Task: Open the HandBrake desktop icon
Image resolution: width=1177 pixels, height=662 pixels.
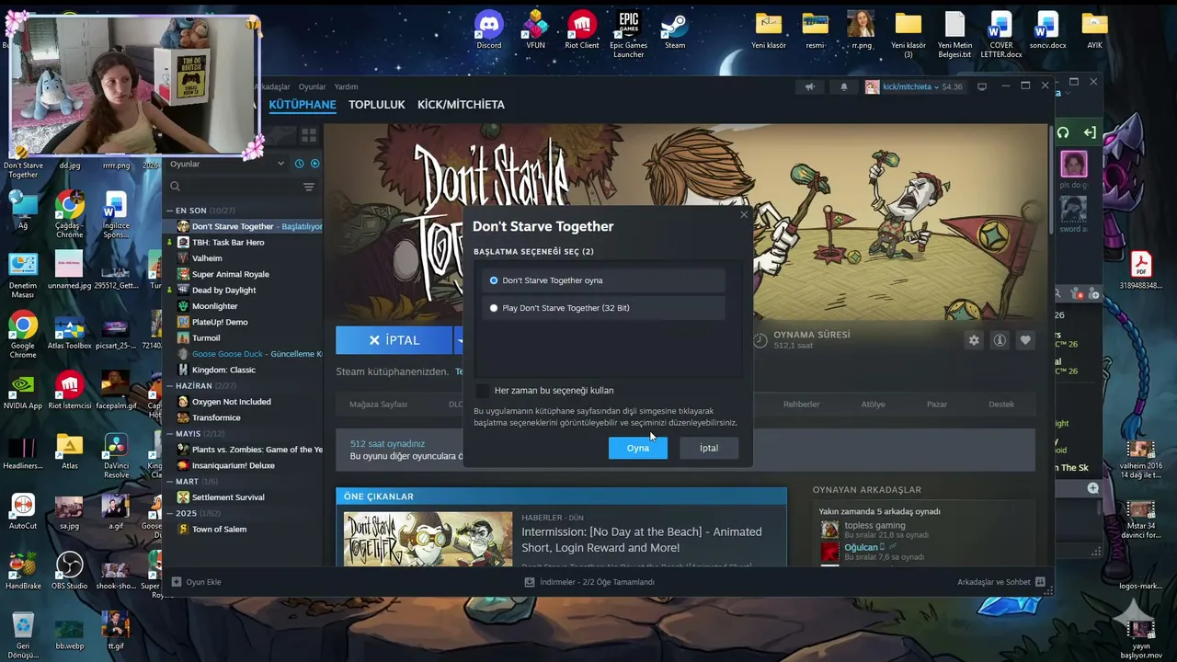Action: point(23,571)
